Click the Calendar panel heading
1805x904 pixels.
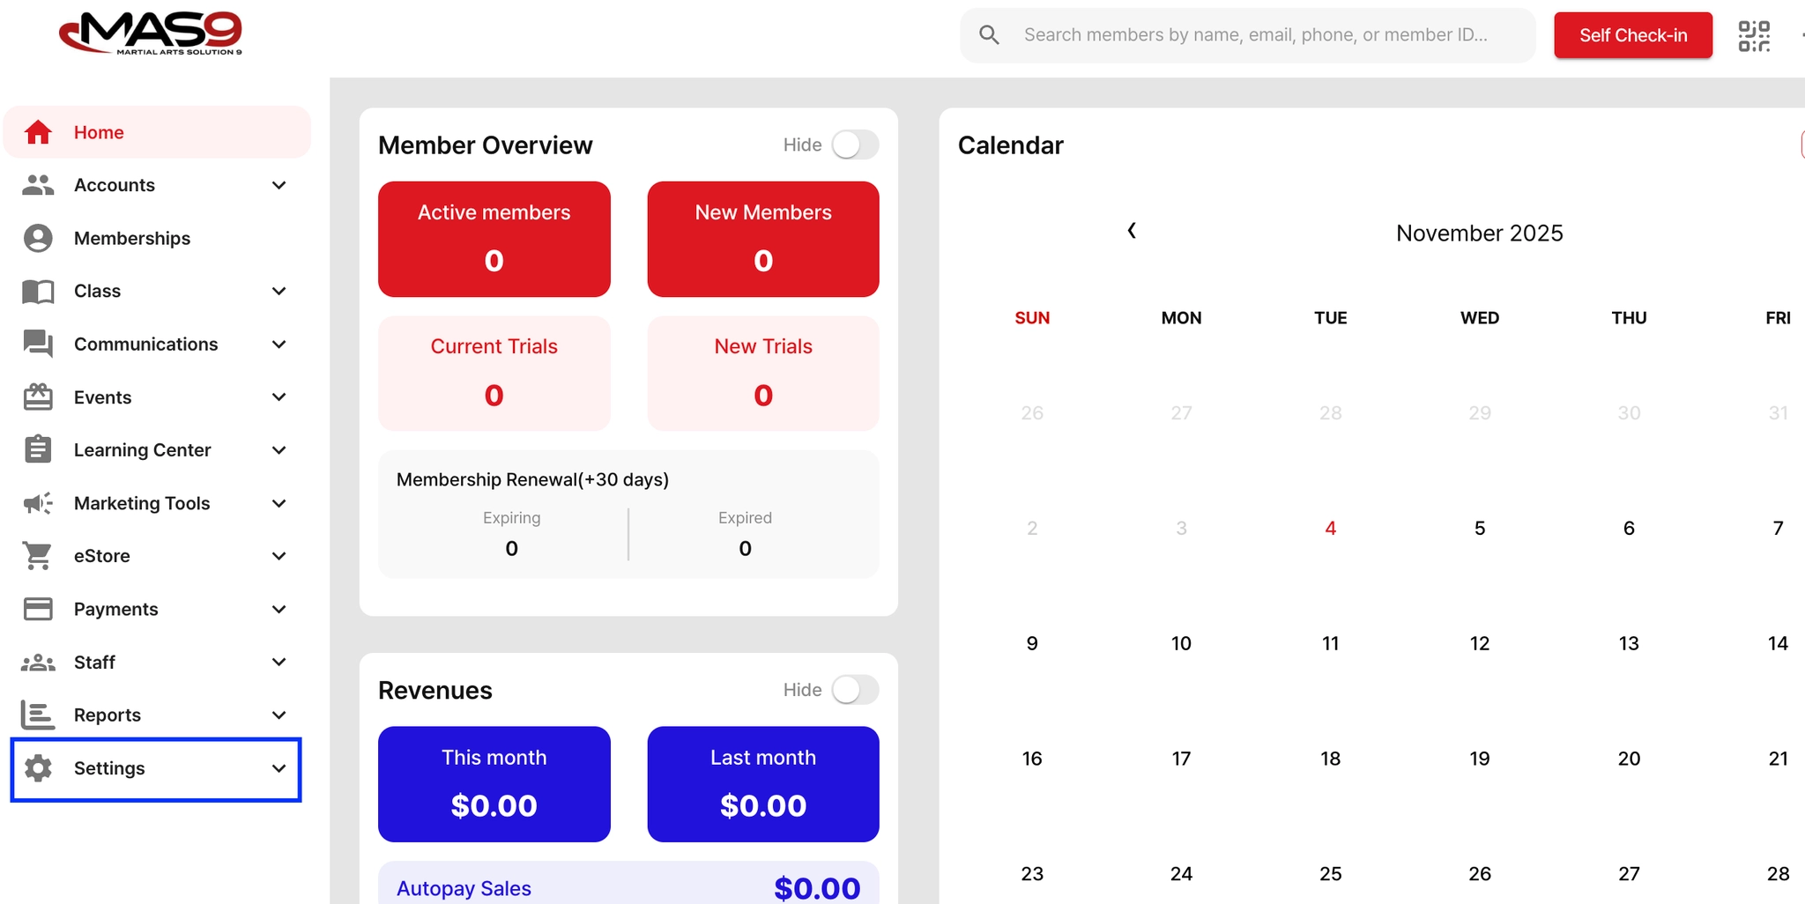[x=1011, y=145]
